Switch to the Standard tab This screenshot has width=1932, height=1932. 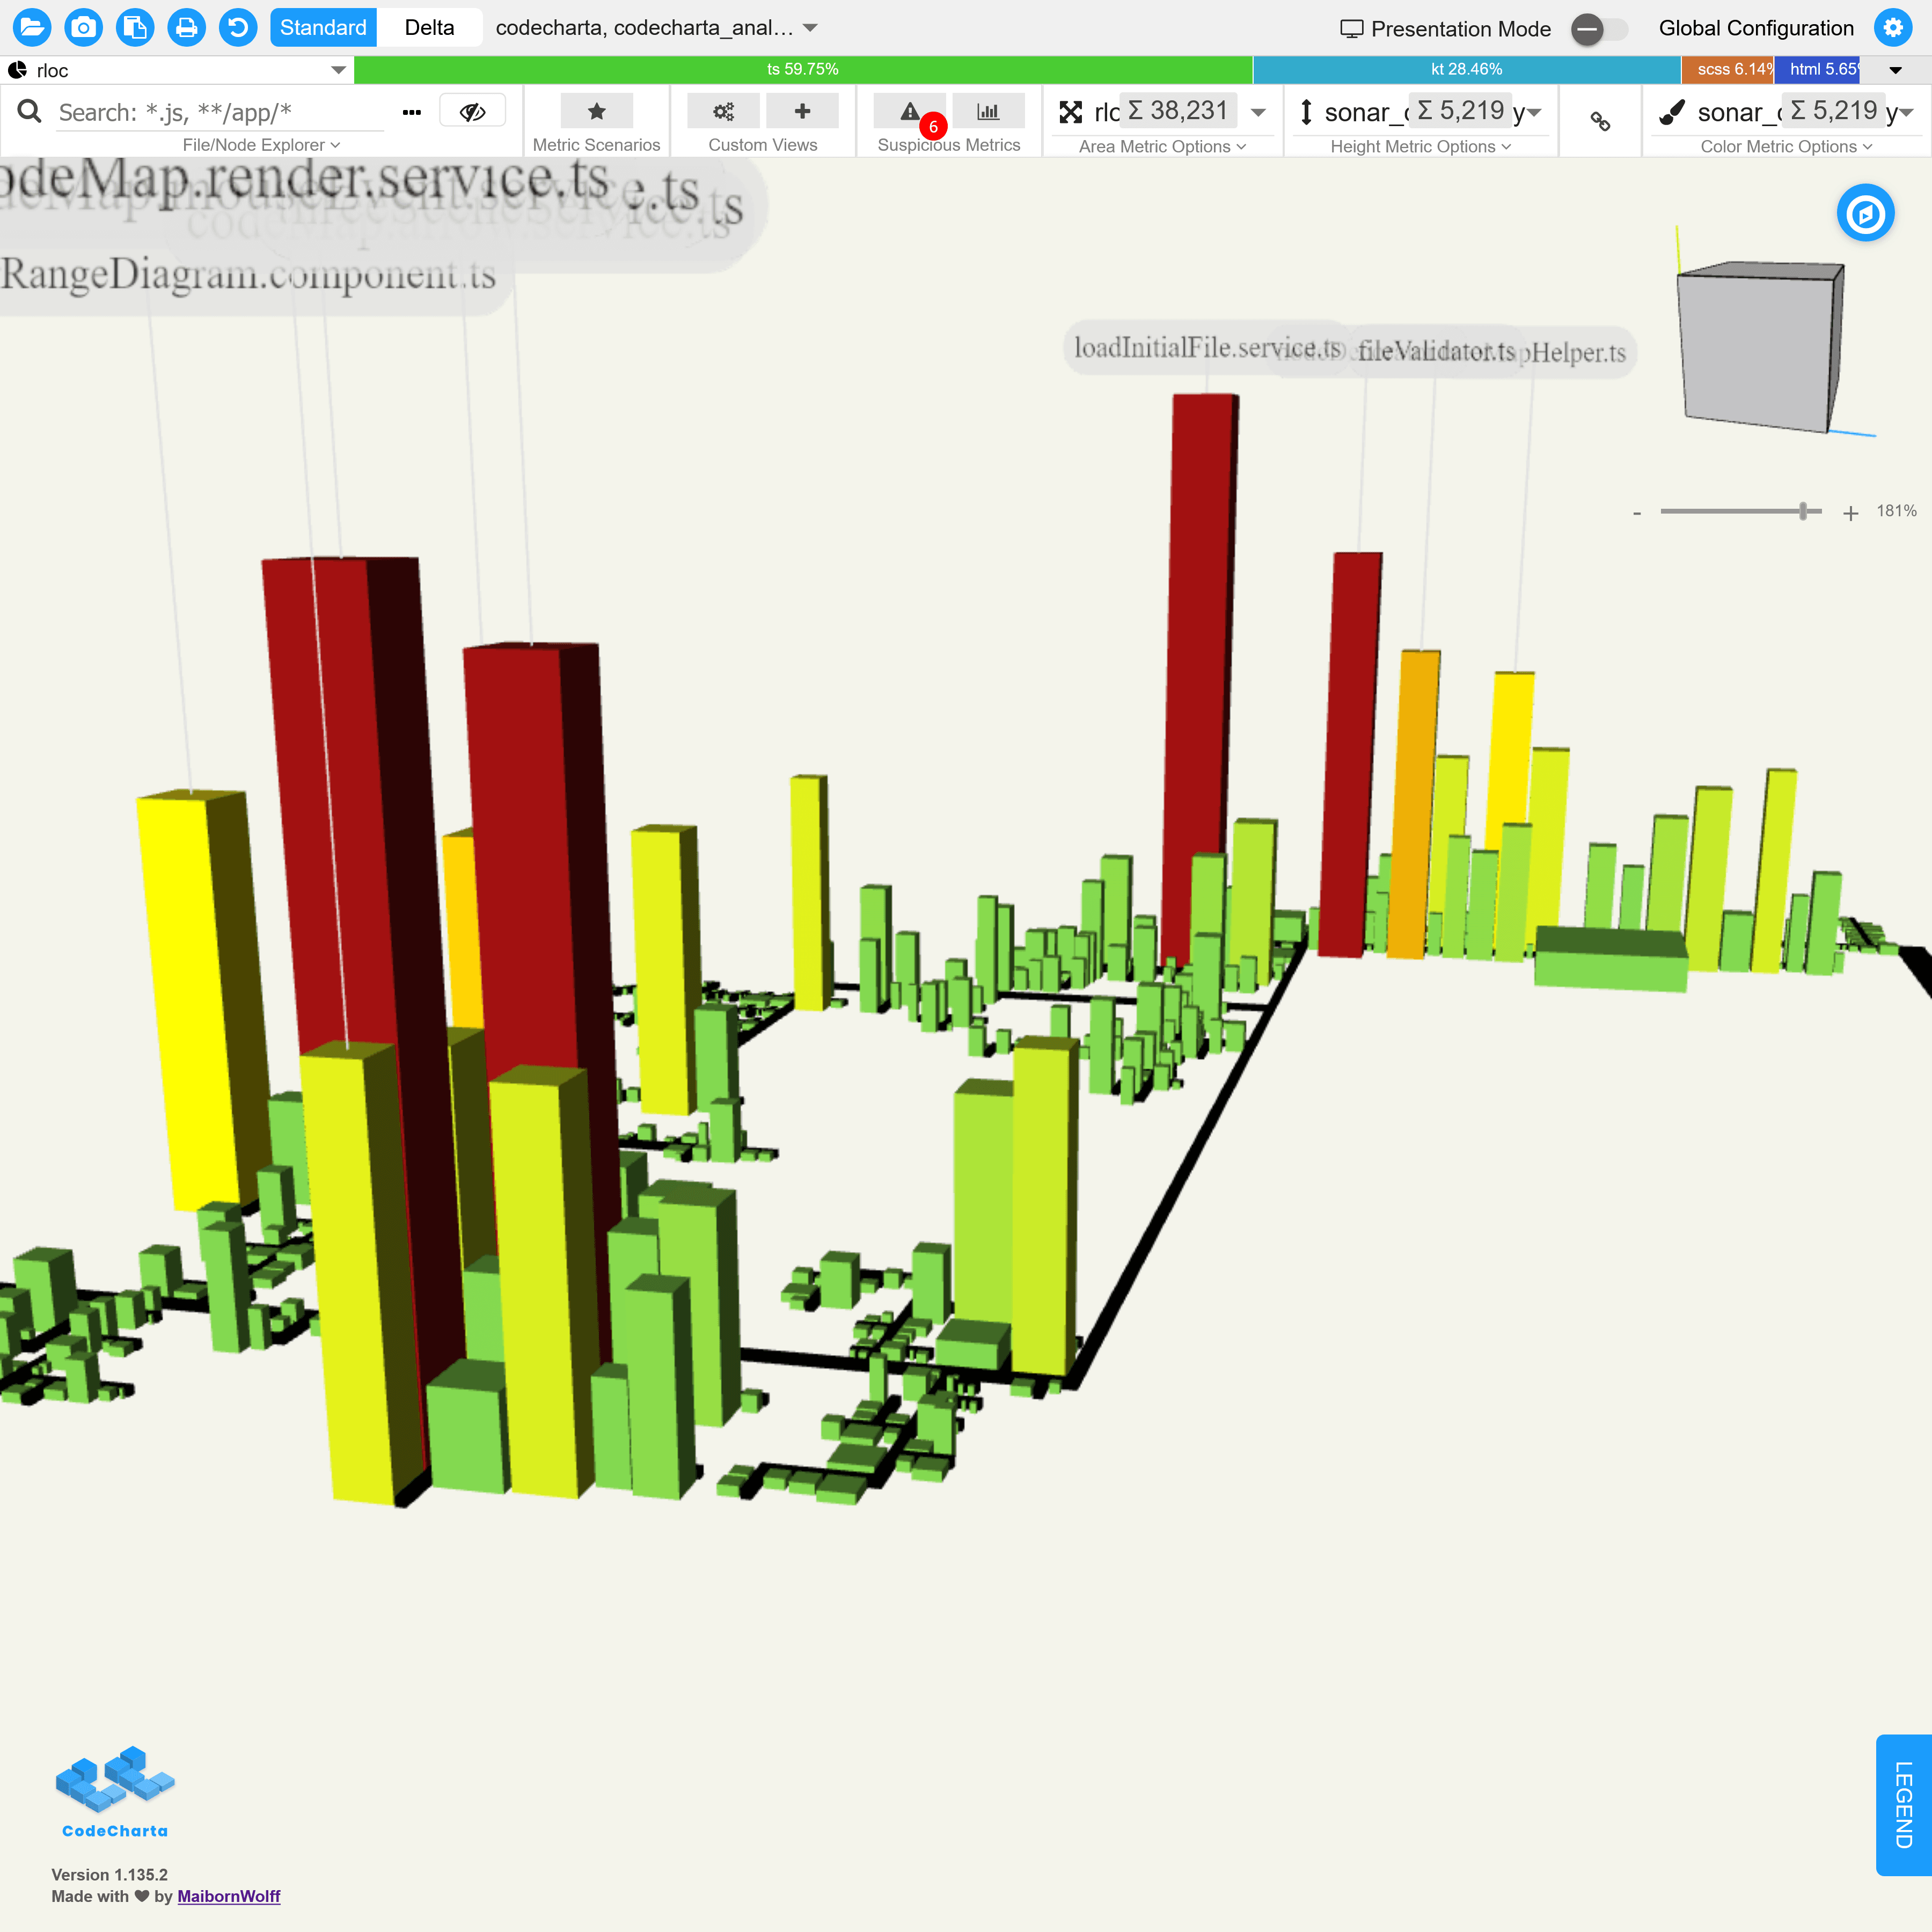pyautogui.click(x=323, y=27)
